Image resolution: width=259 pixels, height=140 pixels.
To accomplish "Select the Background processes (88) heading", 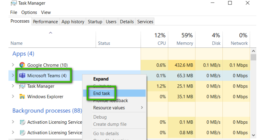I will click(x=47, y=111).
